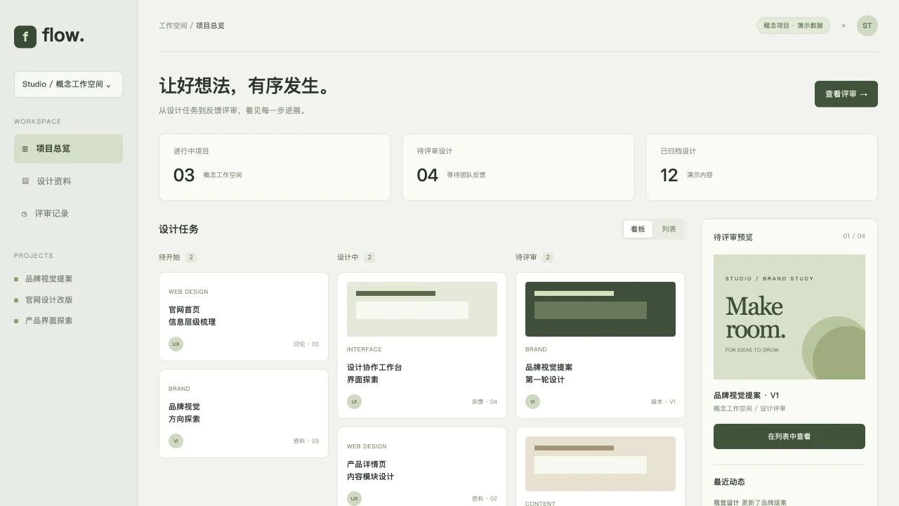Open the Make room. preview thumbnail
This screenshot has height=506, width=899.
point(789,317)
